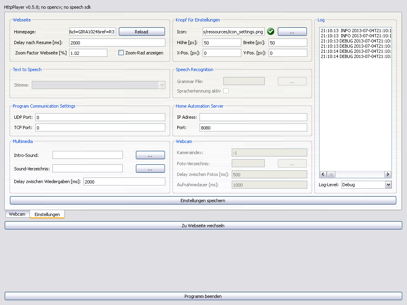Browse for the Sound-Verzeichnis folder

tap(150, 168)
